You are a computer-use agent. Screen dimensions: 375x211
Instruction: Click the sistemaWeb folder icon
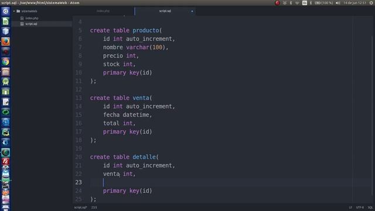(18, 11)
